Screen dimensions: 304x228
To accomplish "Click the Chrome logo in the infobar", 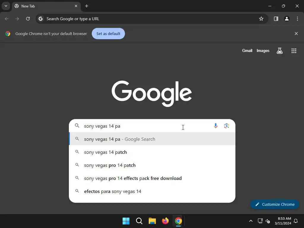I will pos(8,34).
